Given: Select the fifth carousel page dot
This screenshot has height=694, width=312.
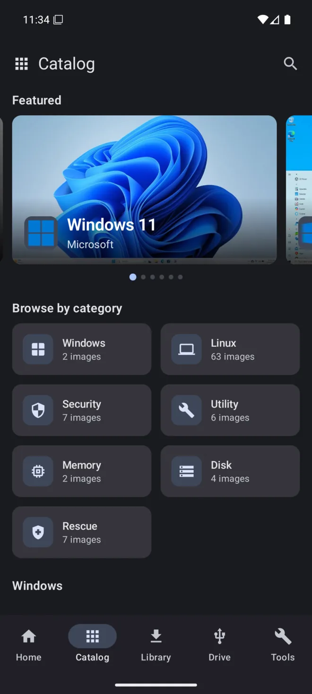Looking at the screenshot, I should click(x=171, y=277).
